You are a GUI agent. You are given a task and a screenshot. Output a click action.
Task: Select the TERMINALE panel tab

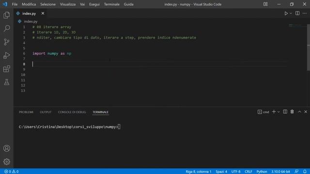(x=100, y=112)
